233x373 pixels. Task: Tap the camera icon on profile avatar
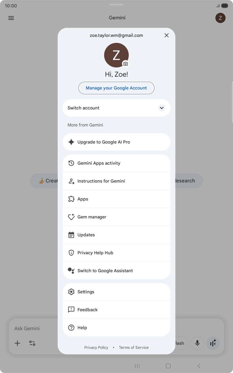click(126, 64)
